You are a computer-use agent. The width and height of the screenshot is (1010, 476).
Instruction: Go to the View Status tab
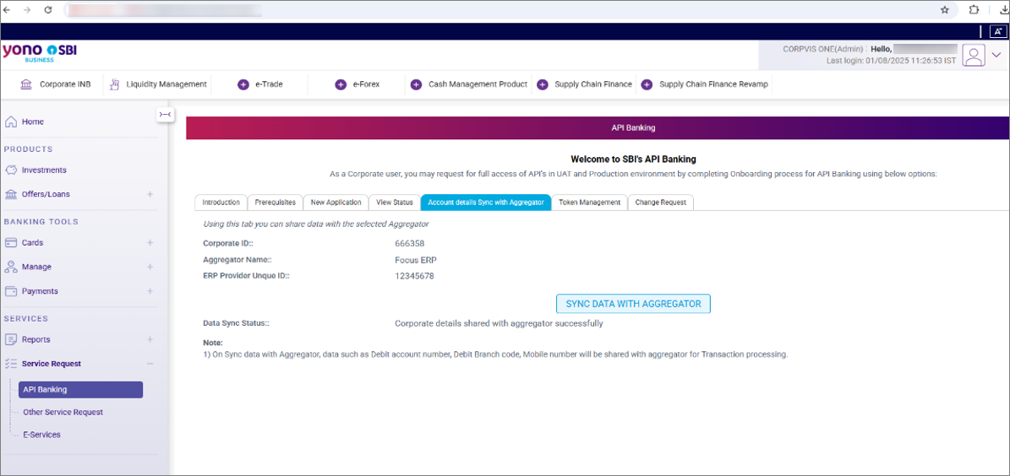click(x=394, y=202)
